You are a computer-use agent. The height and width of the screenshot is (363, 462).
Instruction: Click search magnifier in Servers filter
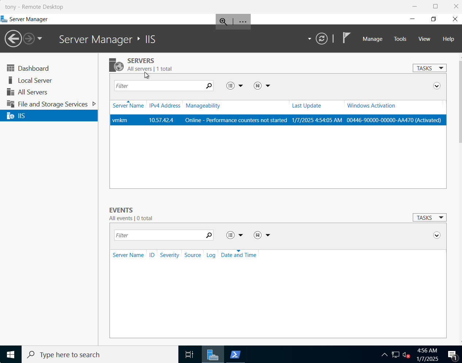(x=209, y=86)
